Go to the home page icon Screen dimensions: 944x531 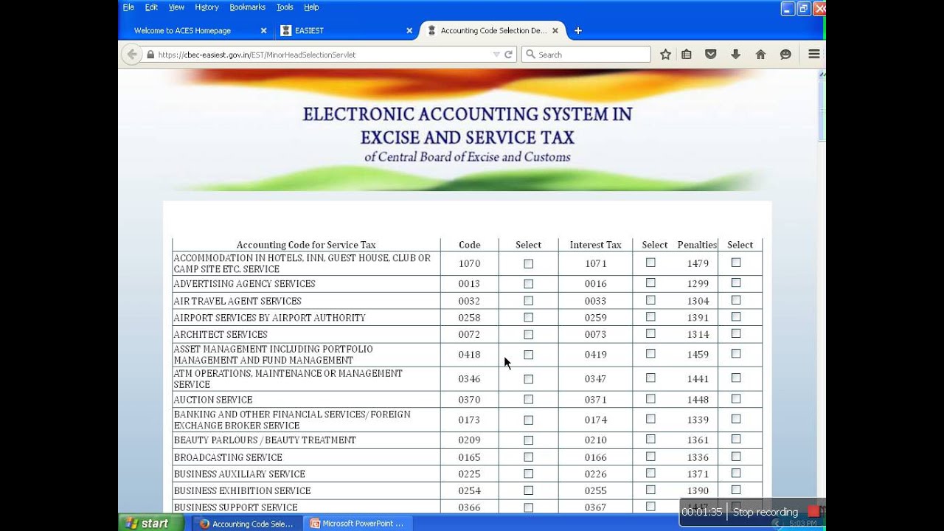(760, 55)
